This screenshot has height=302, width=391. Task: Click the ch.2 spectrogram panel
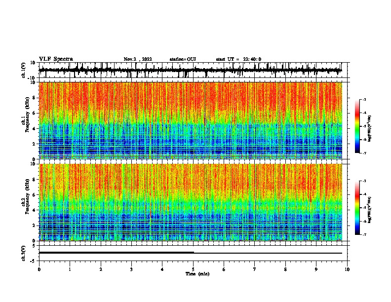pyautogui.click(x=191, y=202)
